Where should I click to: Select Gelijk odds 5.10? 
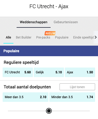(49, 72)
